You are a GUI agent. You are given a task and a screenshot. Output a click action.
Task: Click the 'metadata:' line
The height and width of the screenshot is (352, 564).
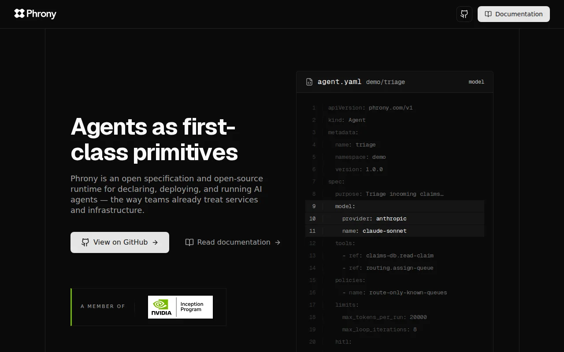pyautogui.click(x=395, y=132)
